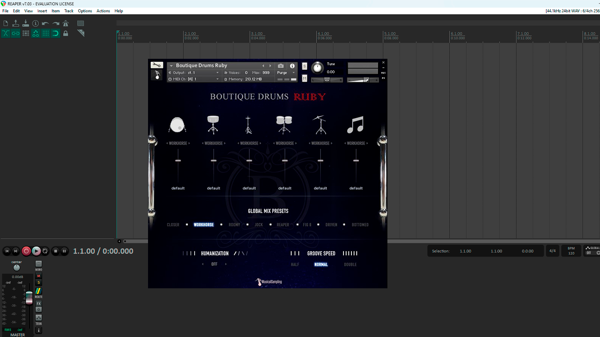This screenshot has height=337, width=600.
Task: Click the Save project toolbar icon
Action: 25,23
